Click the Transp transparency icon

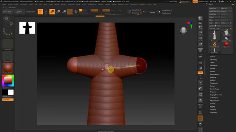click(200, 113)
